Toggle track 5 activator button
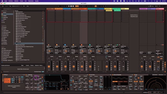 pos(82,67)
